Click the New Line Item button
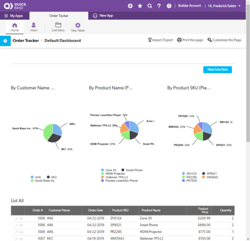Screen dimensions: 250x241 pos(217,70)
